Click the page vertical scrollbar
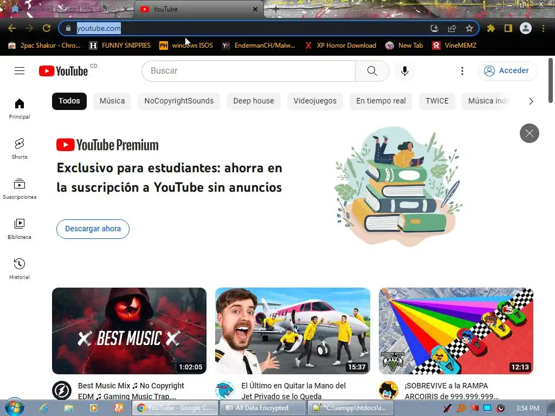 (551, 80)
